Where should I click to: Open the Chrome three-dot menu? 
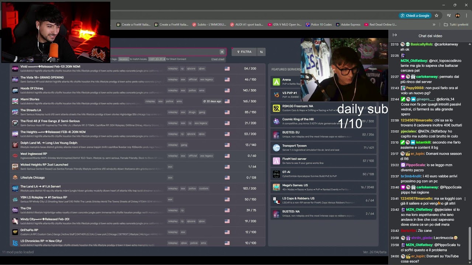(466, 15)
